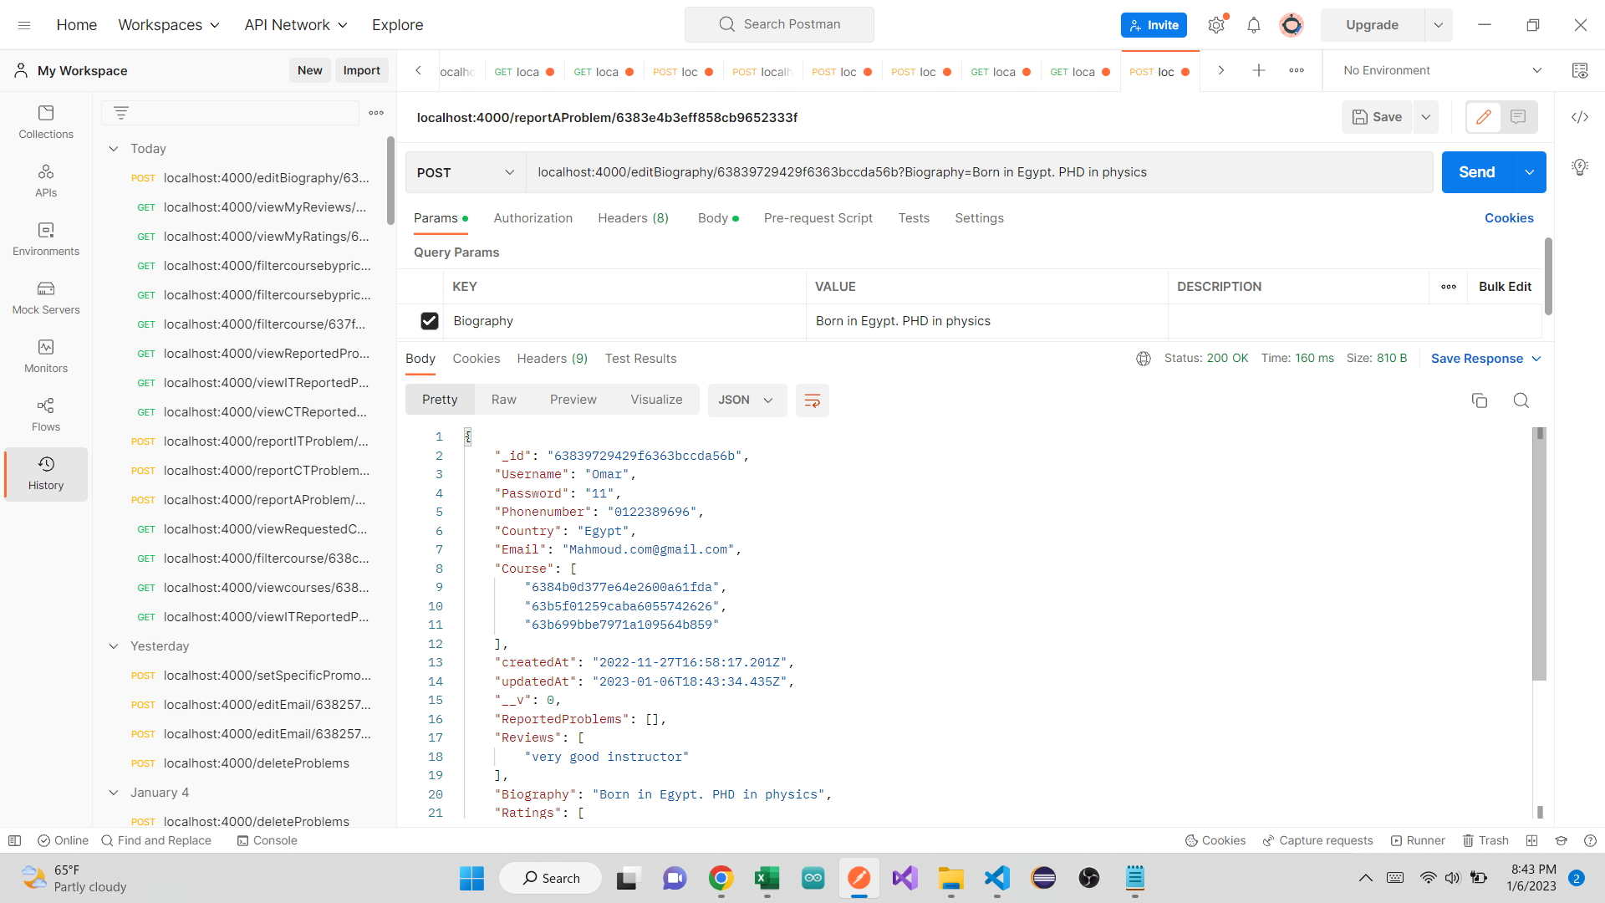Open Postman settings gear icon
Screen dimensions: 1605x903
click(x=1216, y=25)
